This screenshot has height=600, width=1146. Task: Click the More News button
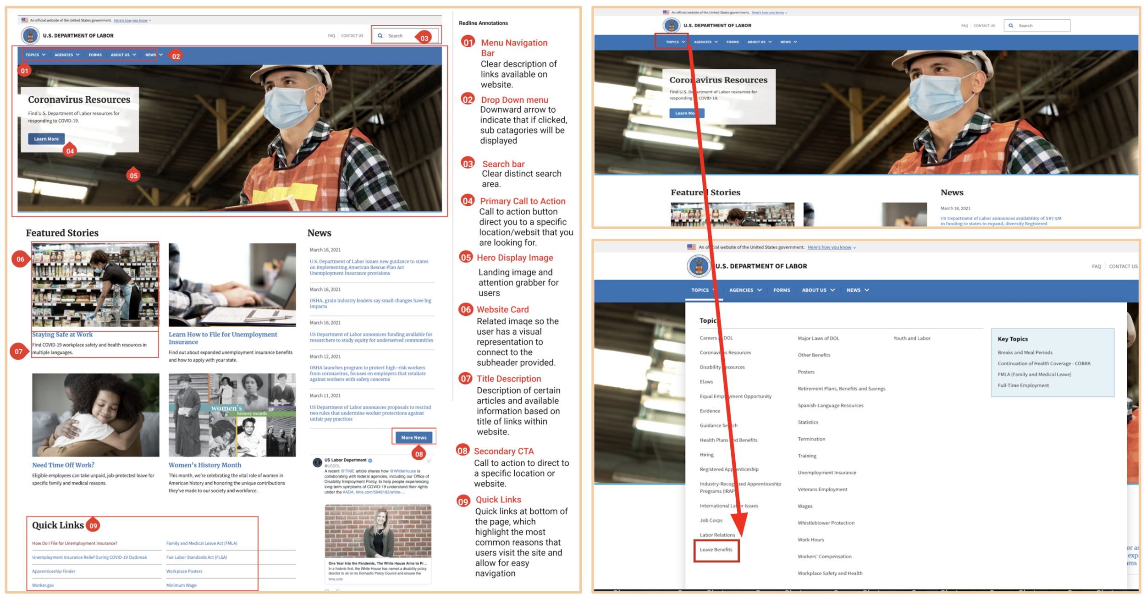[413, 437]
